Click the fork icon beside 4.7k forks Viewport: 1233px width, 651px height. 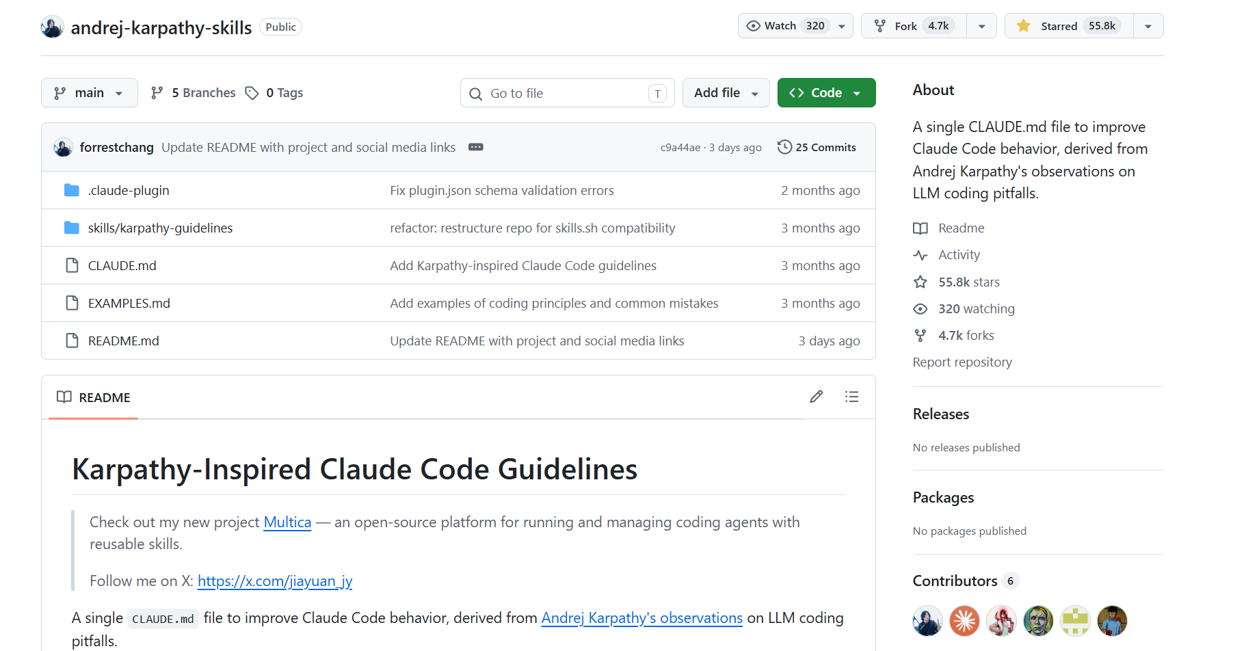click(x=920, y=335)
